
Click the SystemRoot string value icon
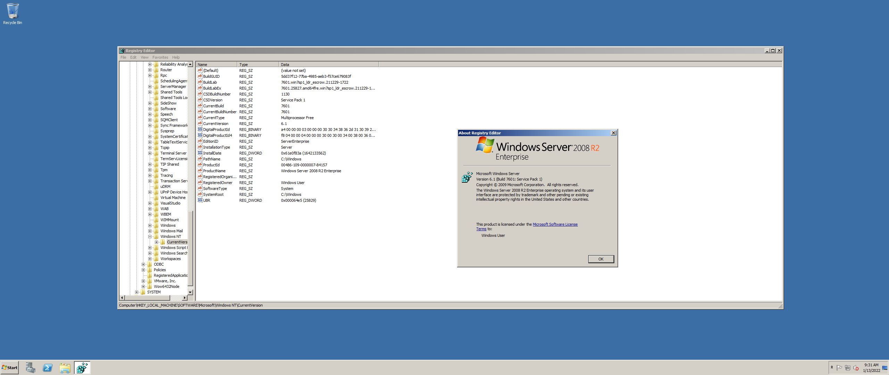pos(200,194)
